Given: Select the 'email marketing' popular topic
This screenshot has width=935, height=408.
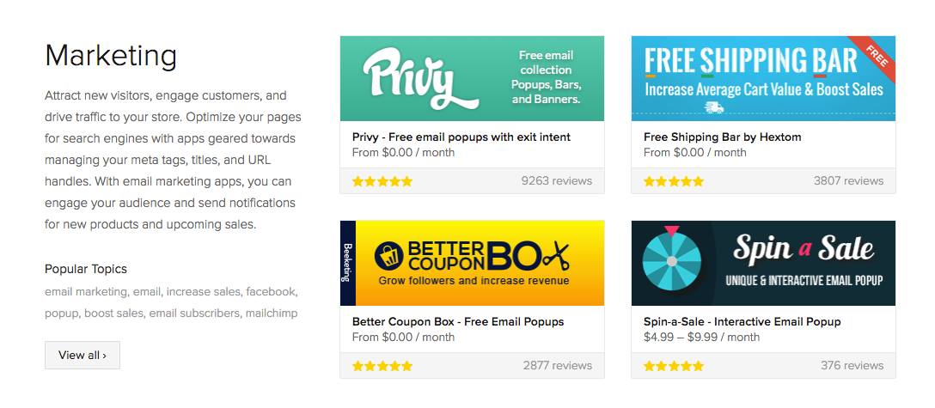Looking at the screenshot, I should pyautogui.click(x=85, y=292).
